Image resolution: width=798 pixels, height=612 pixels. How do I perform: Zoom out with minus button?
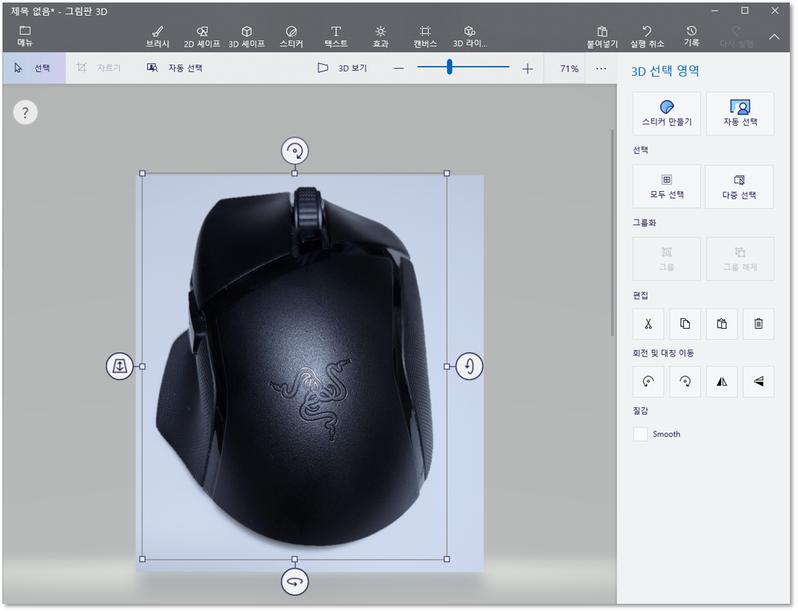pos(399,68)
